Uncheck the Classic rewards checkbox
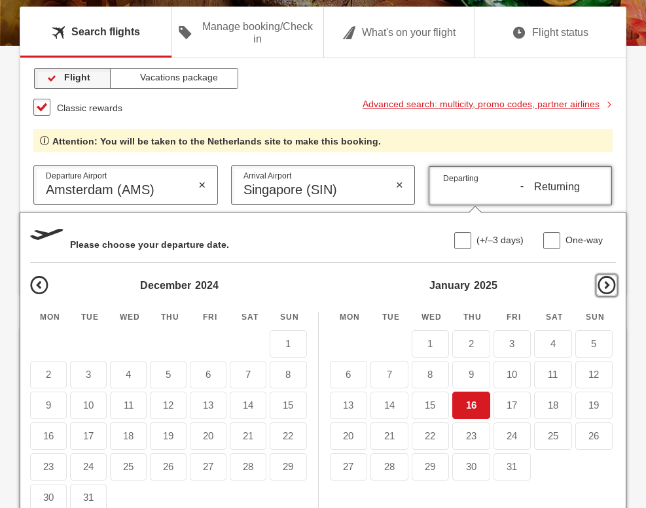The width and height of the screenshot is (646, 508). 42,107
